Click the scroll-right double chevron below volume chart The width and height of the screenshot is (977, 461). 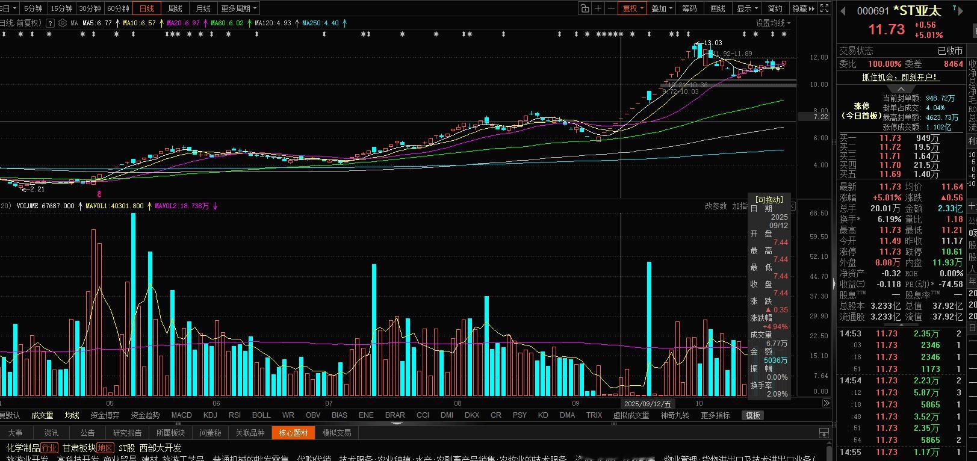(x=827, y=403)
